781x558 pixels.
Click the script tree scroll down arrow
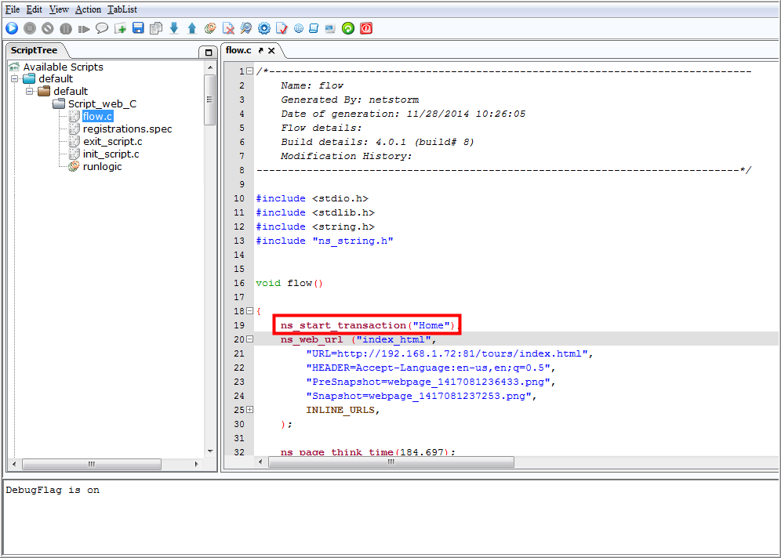(x=210, y=451)
